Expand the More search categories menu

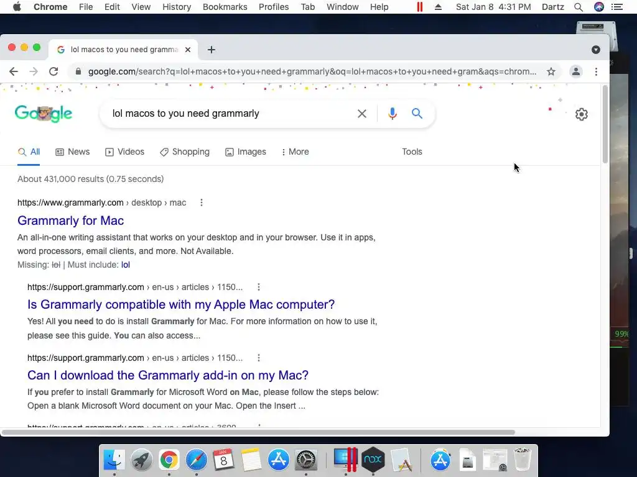(295, 152)
